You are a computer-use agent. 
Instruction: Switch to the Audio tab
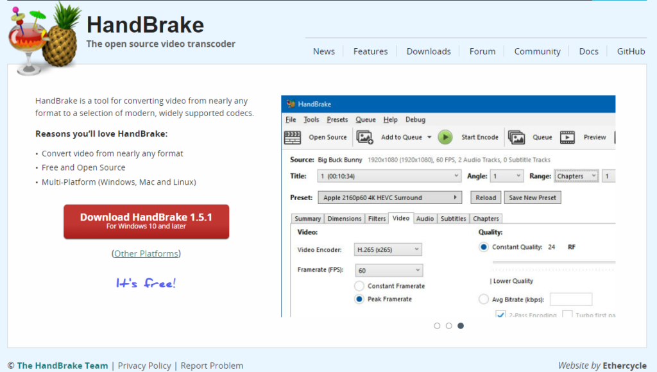(425, 219)
